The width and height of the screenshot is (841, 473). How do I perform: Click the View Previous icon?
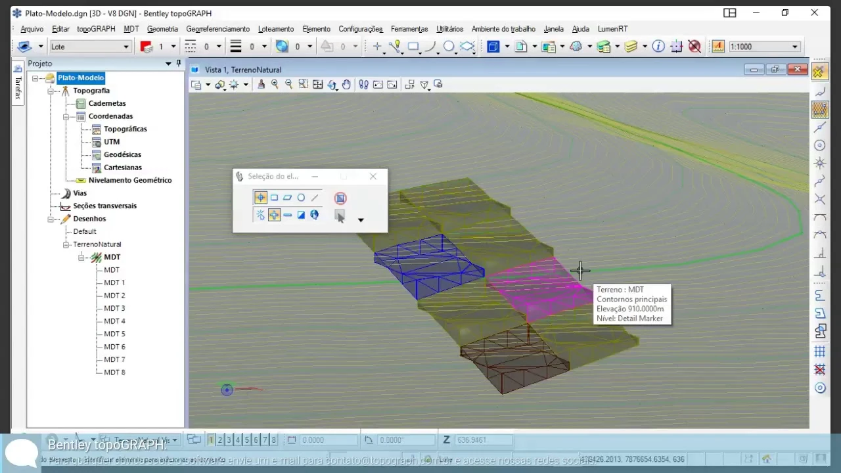pyautogui.click(x=378, y=84)
